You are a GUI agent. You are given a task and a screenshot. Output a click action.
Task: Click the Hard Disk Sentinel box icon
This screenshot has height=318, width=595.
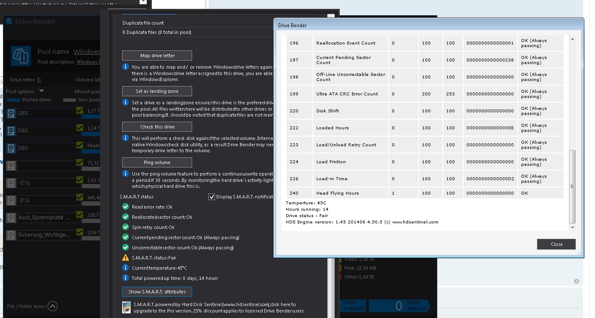point(126,307)
